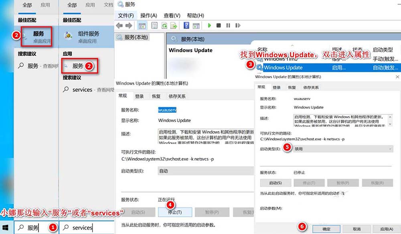This screenshot has height=234, width=401.
Task: Open 登录 tab in dialog with 自动 startup
Action: (140, 96)
